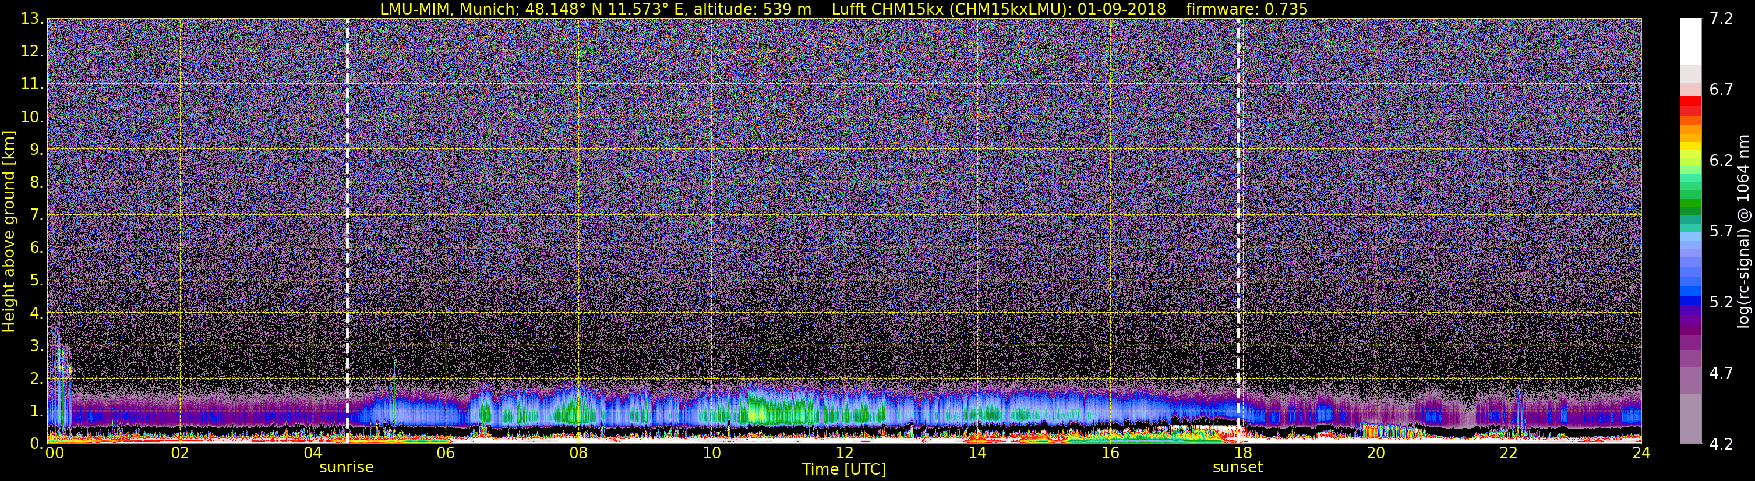The height and width of the screenshot is (481, 1755).
Task: Click the x-axis tick label '24'
Action: [x=1641, y=454]
